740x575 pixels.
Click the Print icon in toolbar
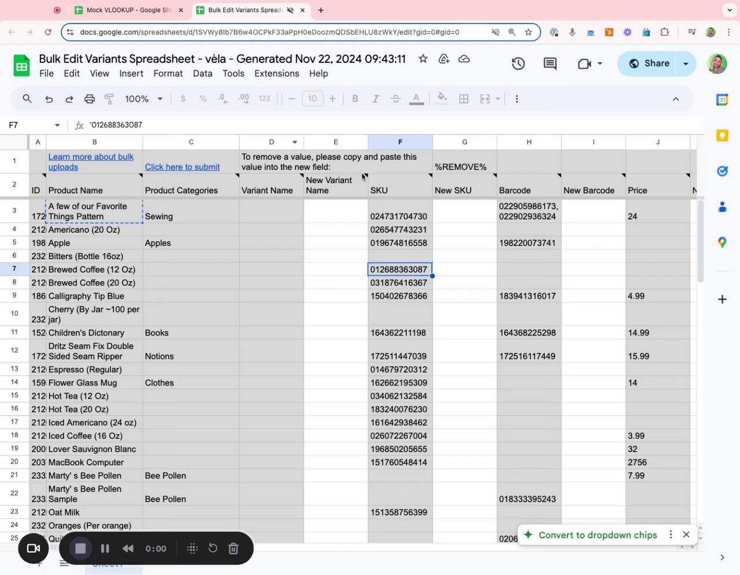[89, 99]
